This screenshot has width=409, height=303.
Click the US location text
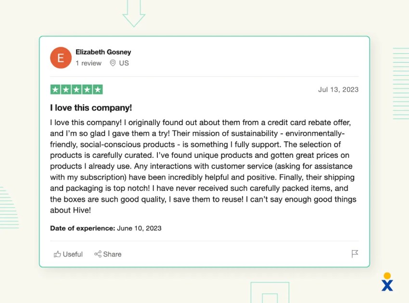click(124, 63)
